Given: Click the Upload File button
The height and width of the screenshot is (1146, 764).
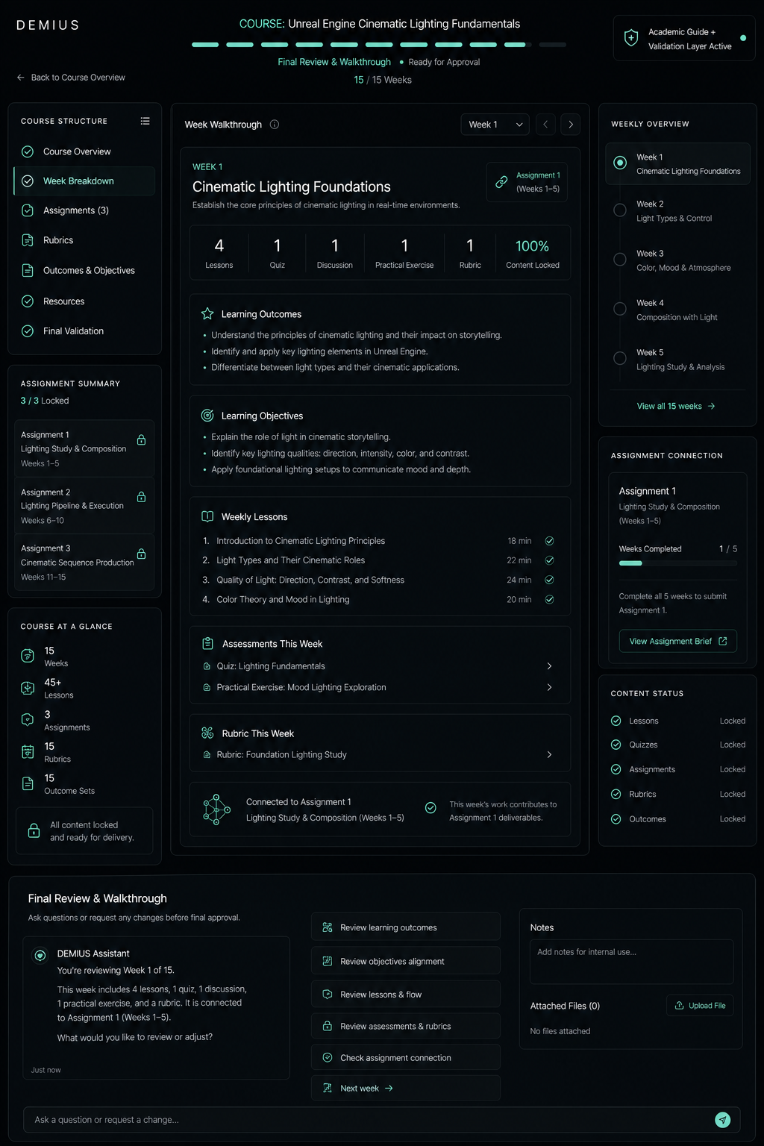Looking at the screenshot, I should point(700,1006).
